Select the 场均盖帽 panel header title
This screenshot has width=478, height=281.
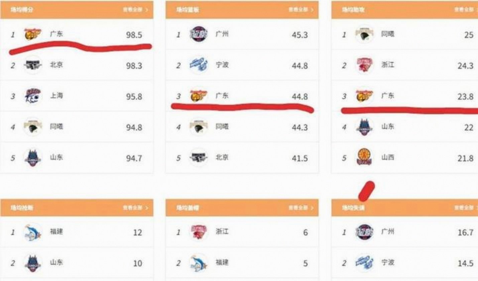pyautogui.click(x=188, y=208)
